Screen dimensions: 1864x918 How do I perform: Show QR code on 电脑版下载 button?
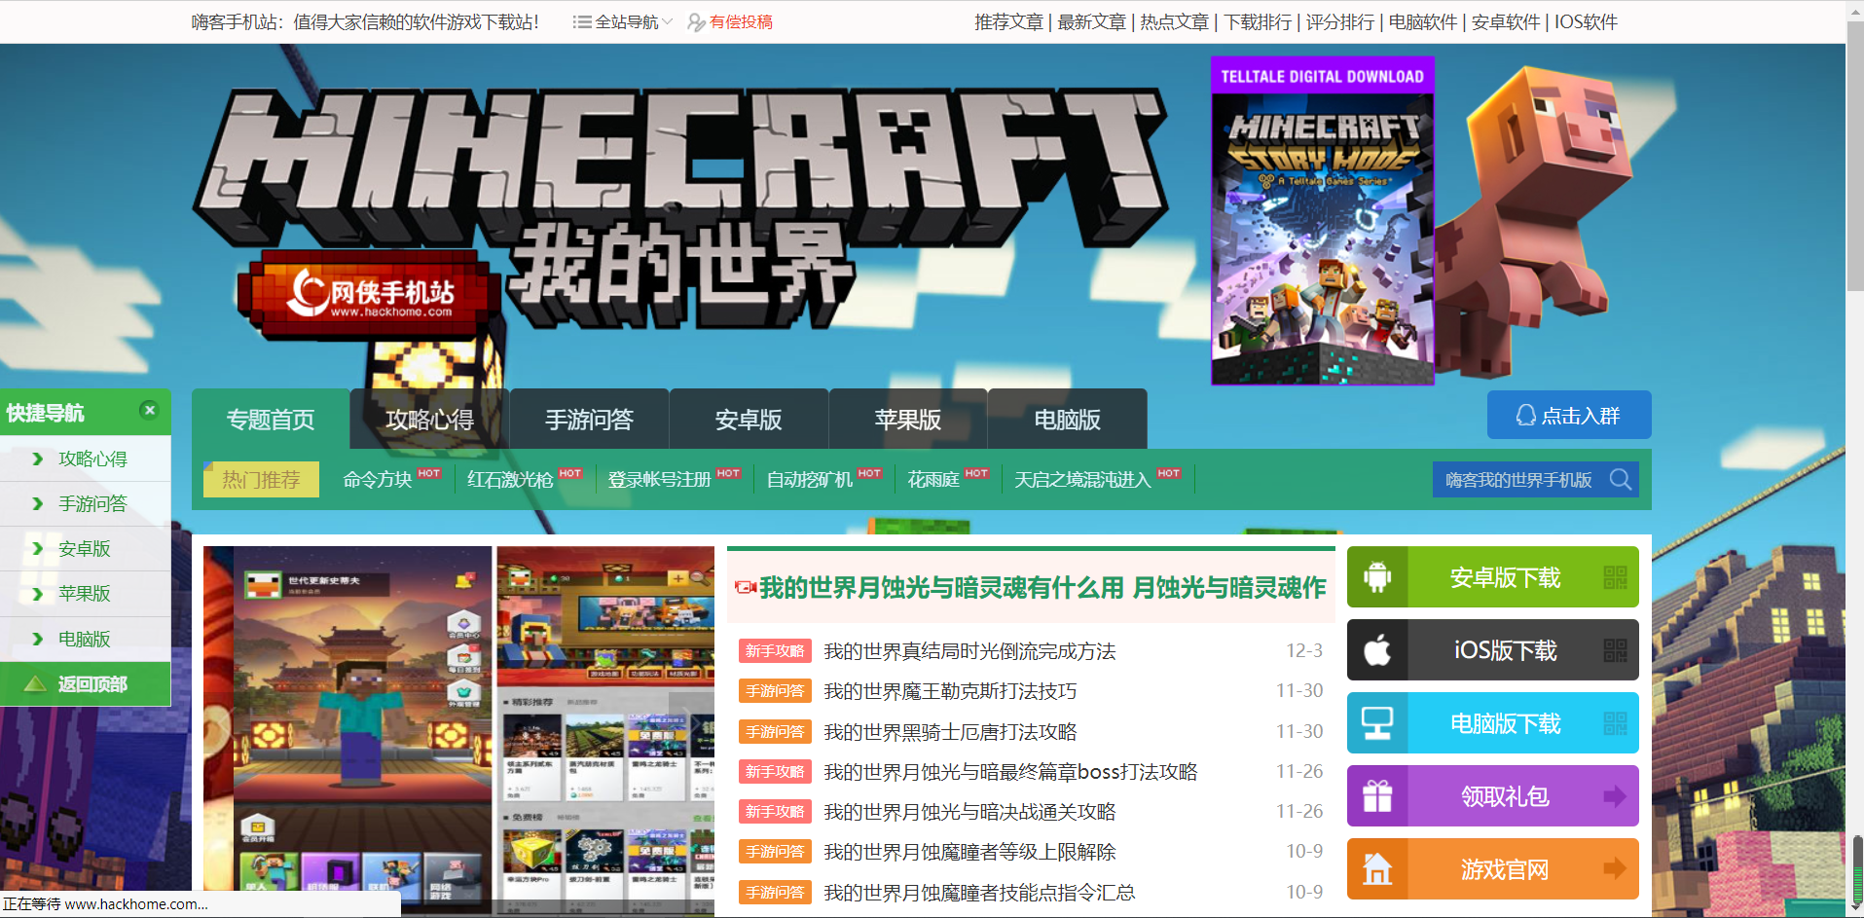pos(1615,723)
